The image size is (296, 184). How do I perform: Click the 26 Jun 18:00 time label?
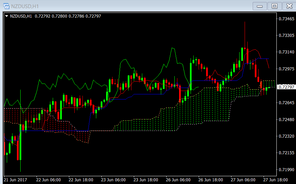[211, 180]
